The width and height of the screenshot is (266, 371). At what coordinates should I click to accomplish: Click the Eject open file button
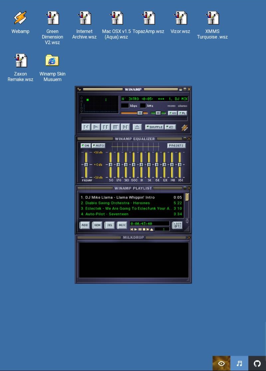click(137, 127)
